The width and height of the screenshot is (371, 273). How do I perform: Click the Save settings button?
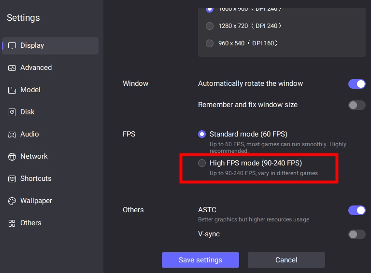click(x=200, y=260)
